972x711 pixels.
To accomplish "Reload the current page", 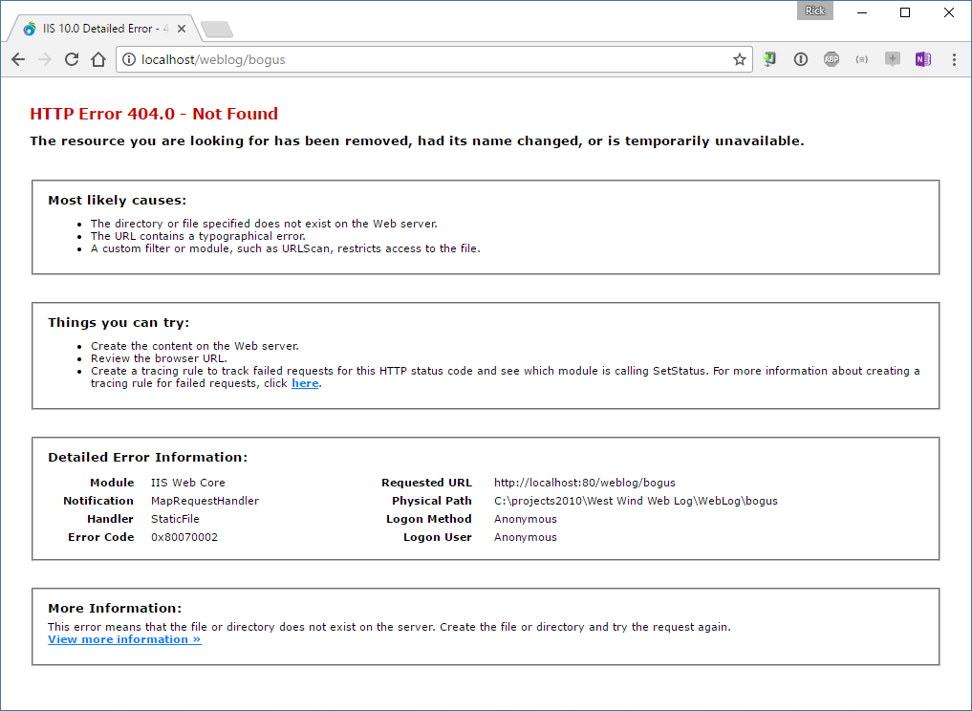I will 72,59.
